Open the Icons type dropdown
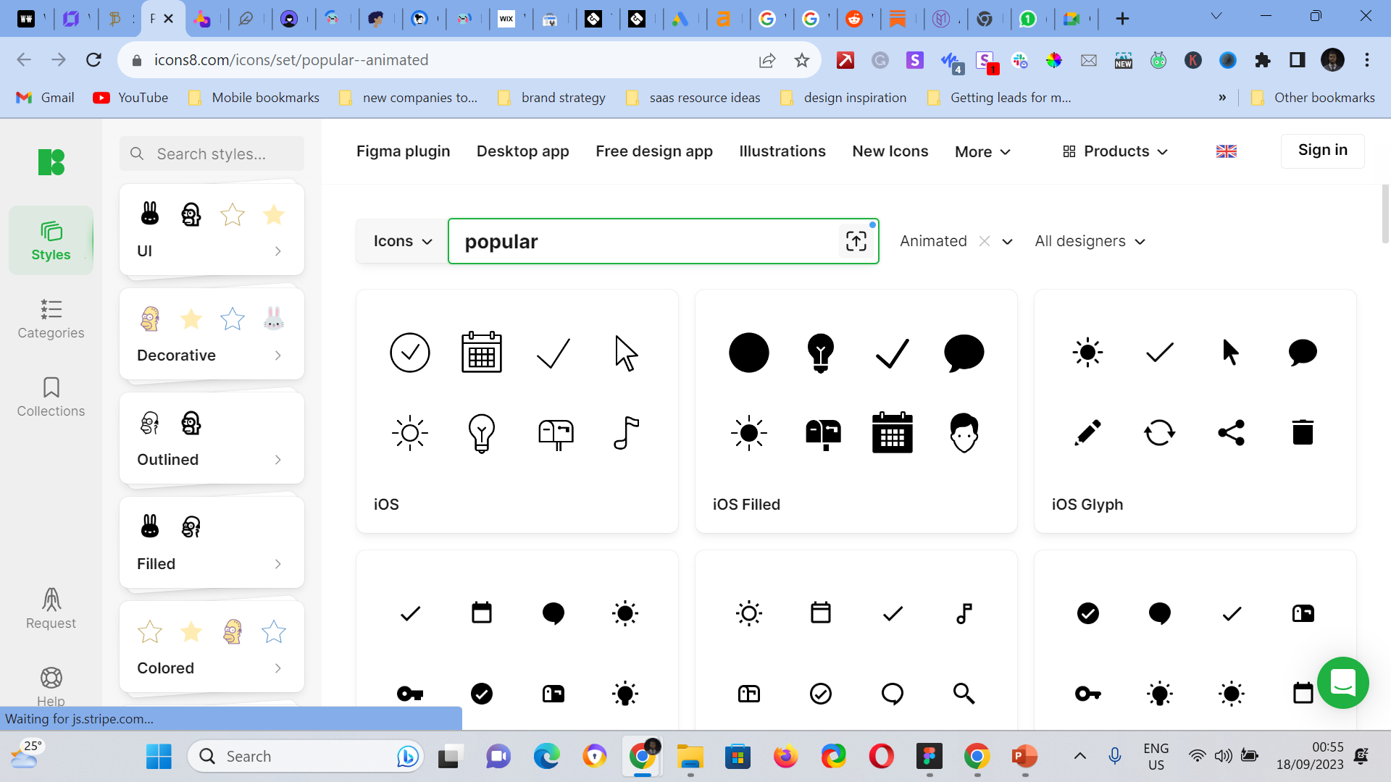1391x782 pixels. 402,241
